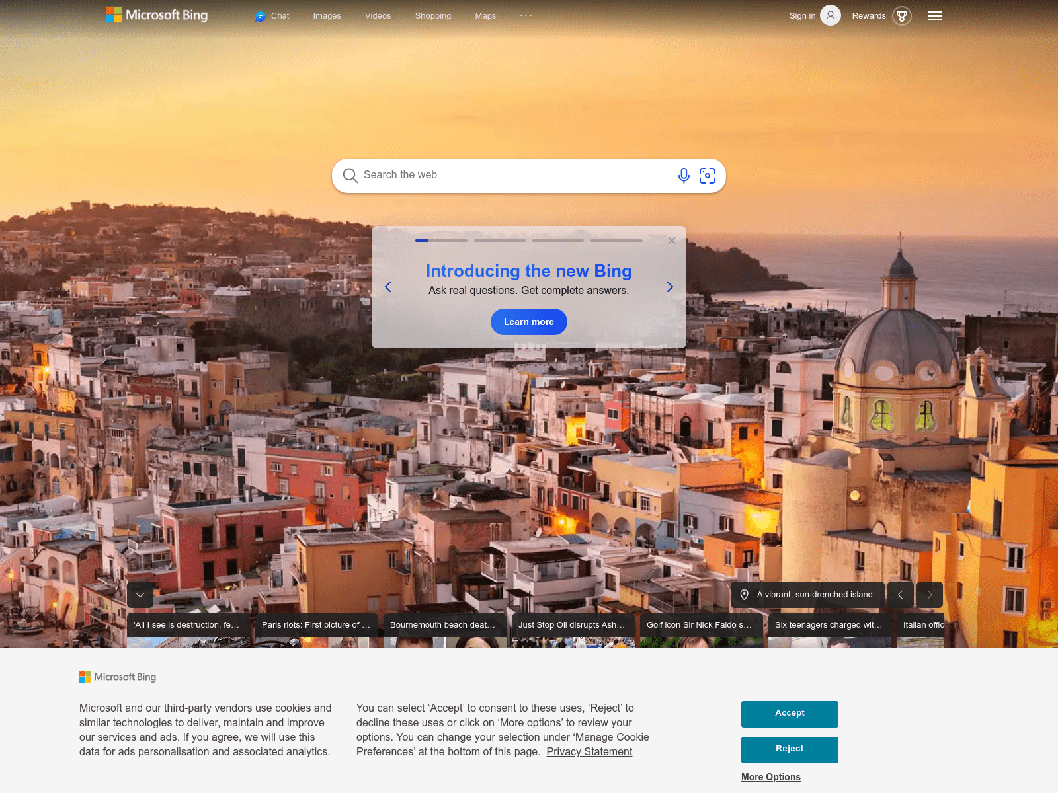
Task: Focus the Search the web input
Action: 516,175
